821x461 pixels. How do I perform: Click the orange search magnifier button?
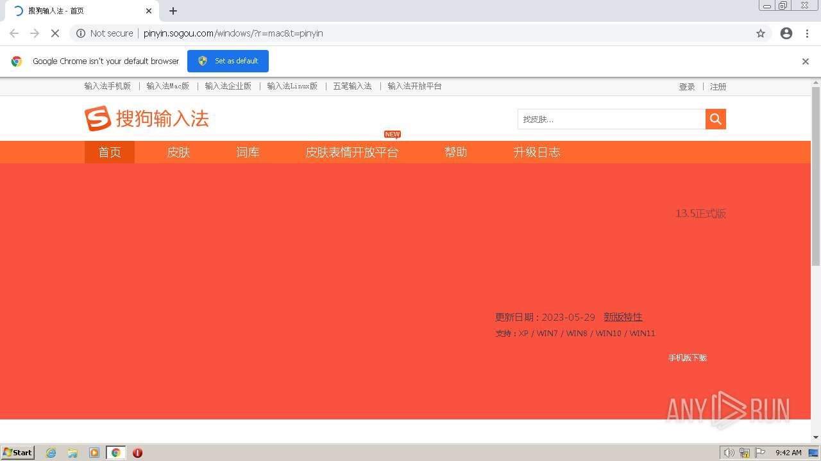tap(716, 119)
